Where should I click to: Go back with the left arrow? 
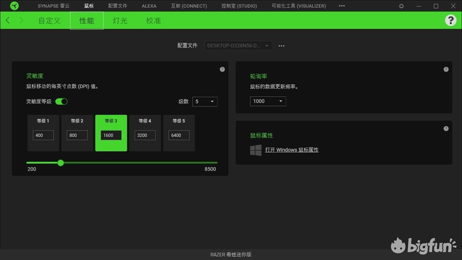click(8, 20)
